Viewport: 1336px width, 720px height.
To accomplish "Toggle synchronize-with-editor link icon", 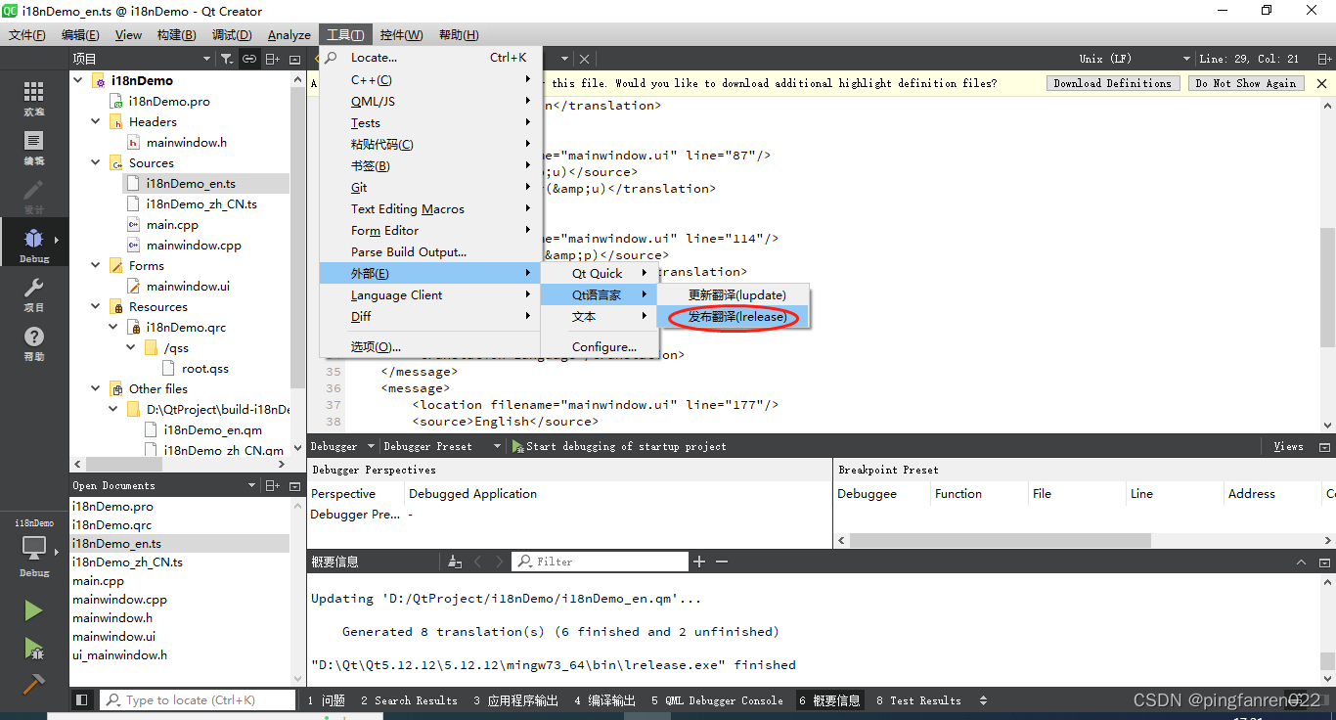I will pyautogui.click(x=248, y=59).
